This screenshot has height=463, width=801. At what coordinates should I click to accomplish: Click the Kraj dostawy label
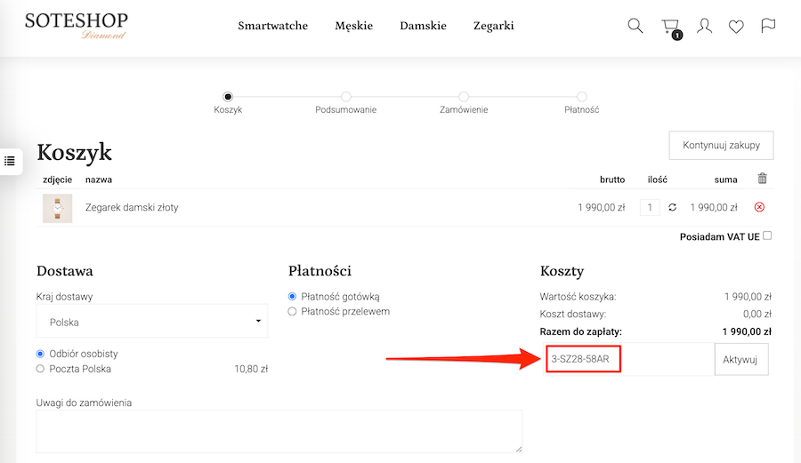tap(64, 297)
